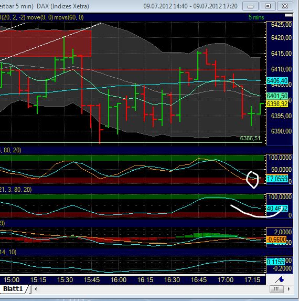
Task: Click the 50,0000 stochastic scale label
Action: point(281,170)
